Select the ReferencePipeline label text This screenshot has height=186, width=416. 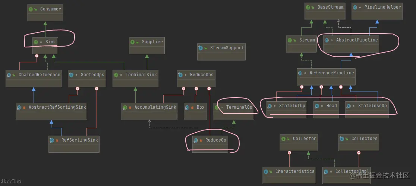coord(332,73)
